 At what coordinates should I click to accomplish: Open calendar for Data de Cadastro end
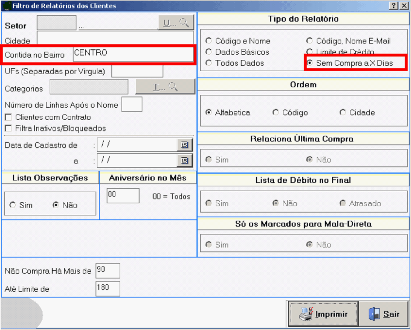pyautogui.click(x=185, y=161)
